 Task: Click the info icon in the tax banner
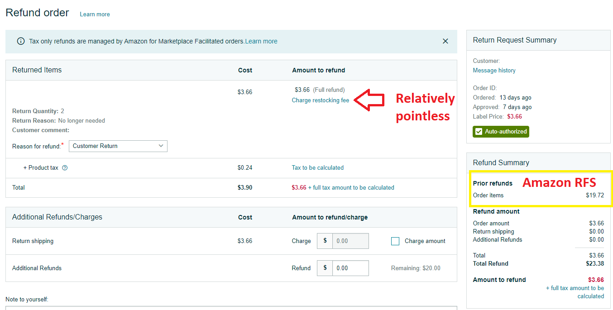pyautogui.click(x=21, y=41)
